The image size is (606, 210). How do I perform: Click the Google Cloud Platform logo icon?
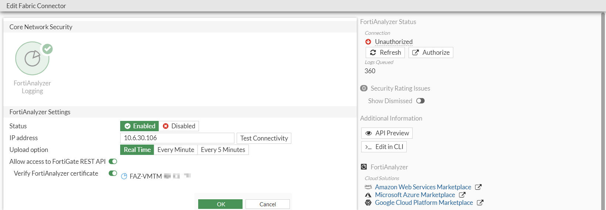tap(368, 203)
